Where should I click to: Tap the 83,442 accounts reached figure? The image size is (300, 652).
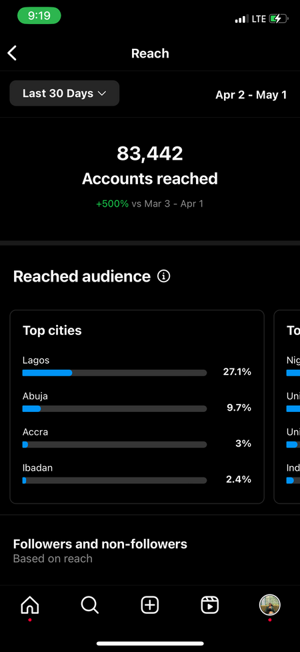coord(149,153)
